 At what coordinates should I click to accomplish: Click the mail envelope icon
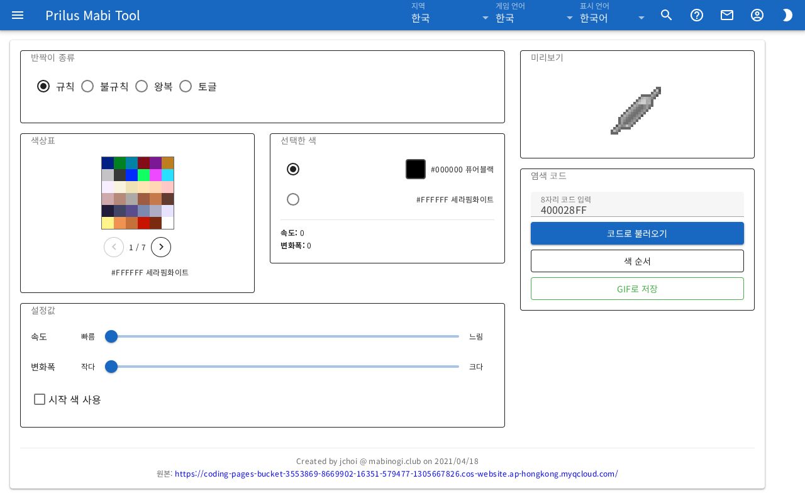pyautogui.click(x=727, y=15)
